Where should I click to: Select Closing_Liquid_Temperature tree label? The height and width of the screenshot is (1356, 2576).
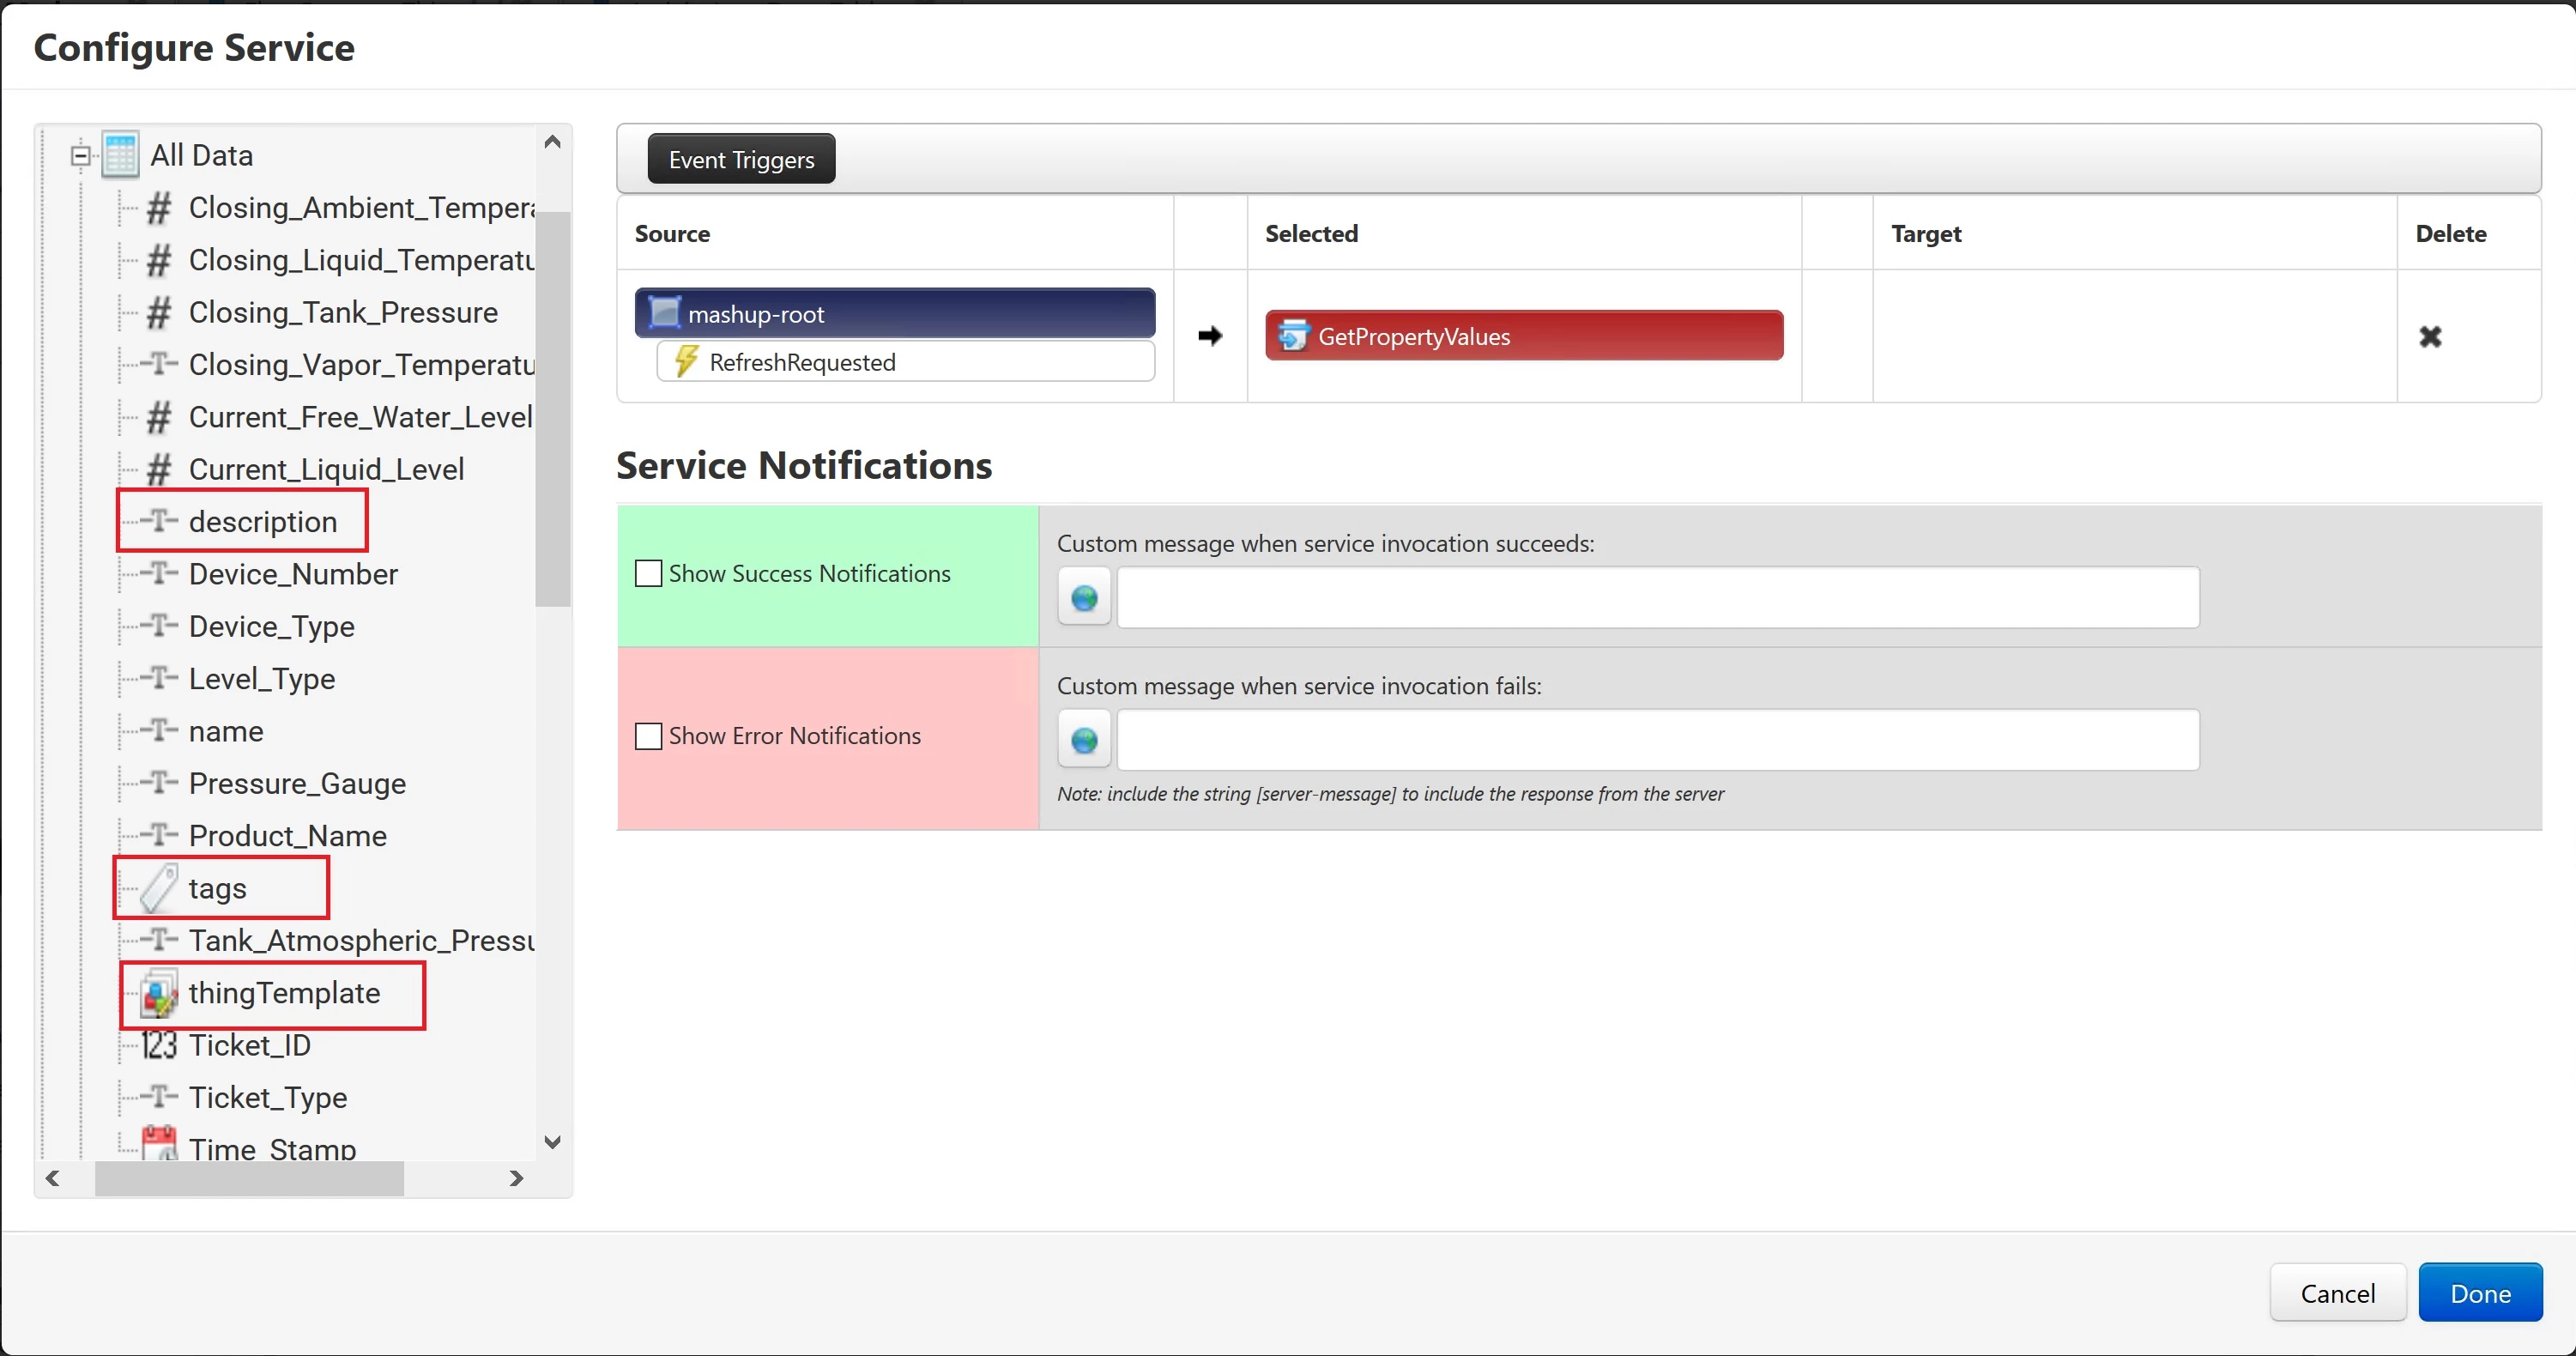(x=361, y=260)
